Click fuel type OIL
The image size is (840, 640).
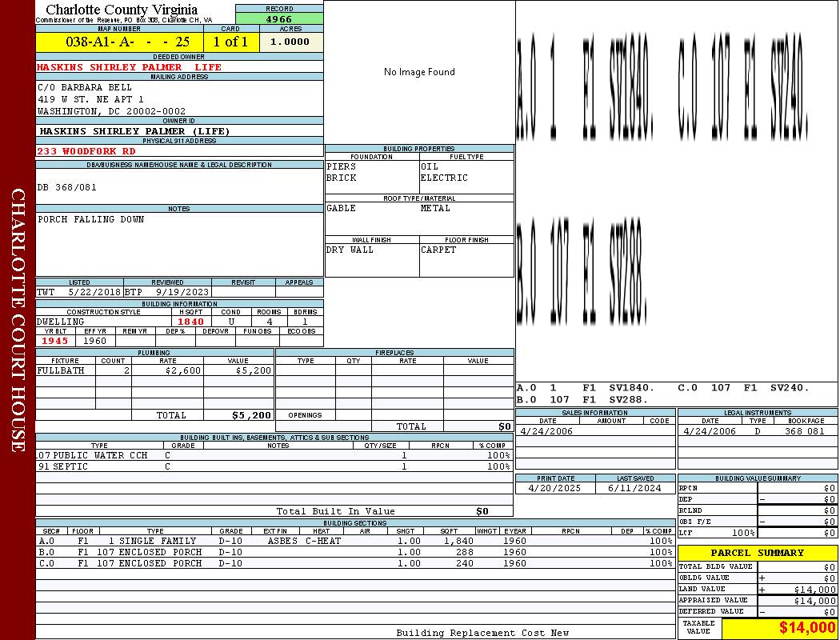click(x=429, y=166)
